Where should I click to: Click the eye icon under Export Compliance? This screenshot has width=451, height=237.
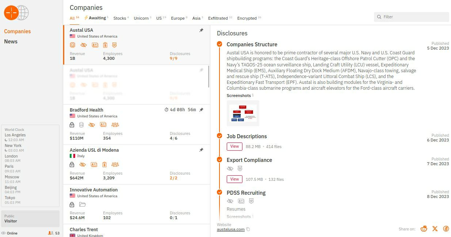230,168
